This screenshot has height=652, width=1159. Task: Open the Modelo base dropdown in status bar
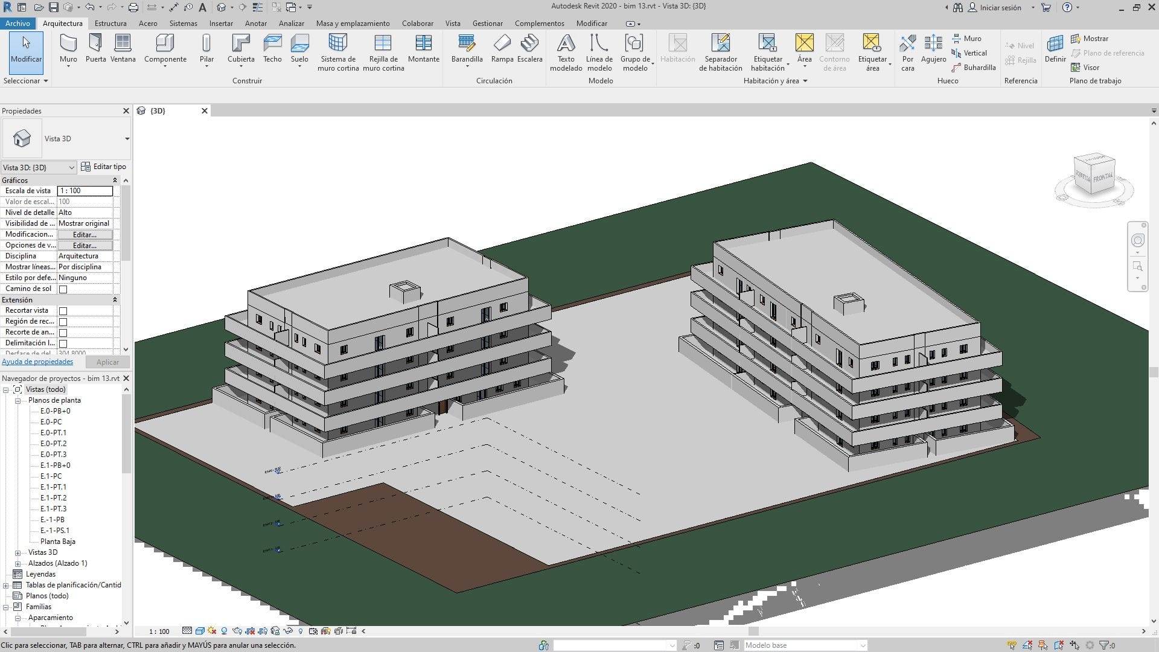tap(863, 645)
